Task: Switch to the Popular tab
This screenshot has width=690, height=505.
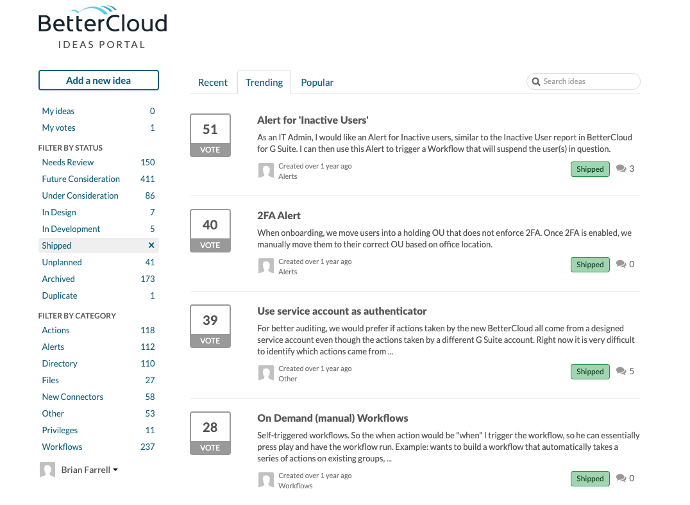Action: (x=317, y=82)
